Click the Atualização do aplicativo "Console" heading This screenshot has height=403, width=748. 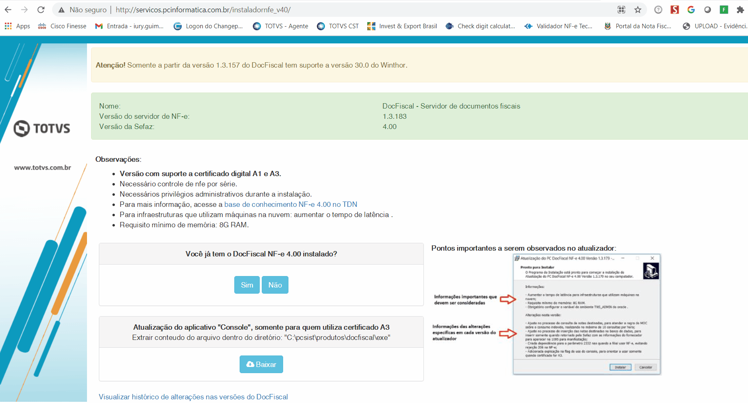tap(261, 327)
